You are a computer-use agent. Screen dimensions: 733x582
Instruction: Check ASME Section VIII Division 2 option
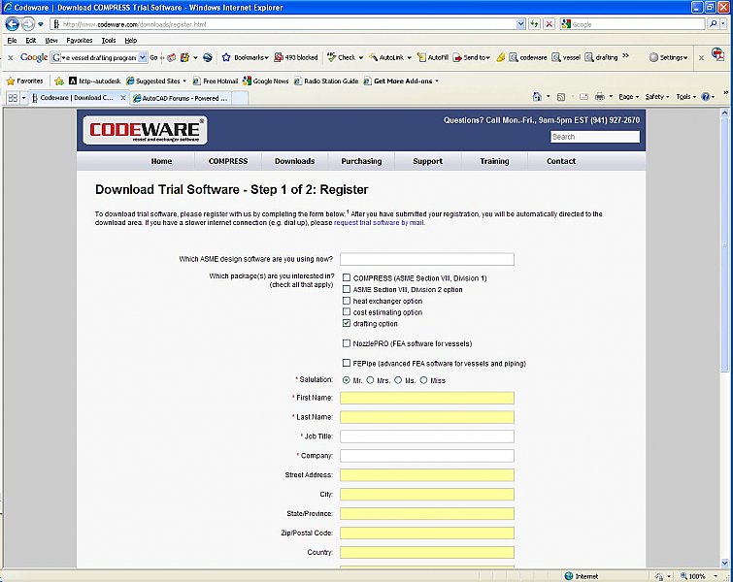[x=347, y=290]
